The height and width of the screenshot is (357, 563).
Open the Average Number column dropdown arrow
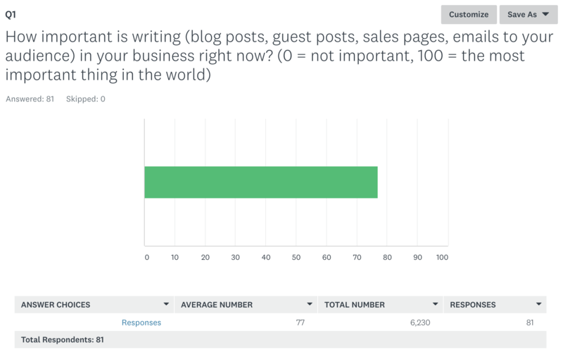[x=310, y=305]
